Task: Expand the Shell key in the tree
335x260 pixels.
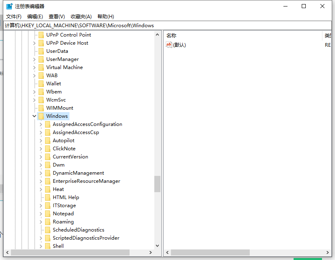Action: pos(41,246)
